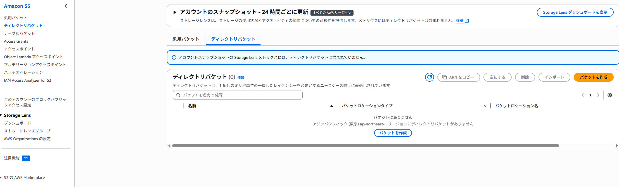Click the Amazon S3 title link

coord(17,6)
